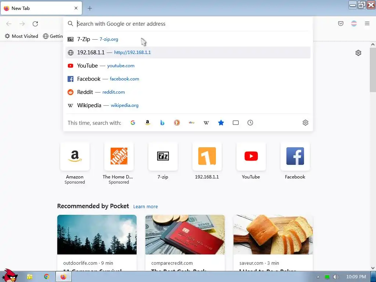Open the green network tray icon

click(x=327, y=277)
